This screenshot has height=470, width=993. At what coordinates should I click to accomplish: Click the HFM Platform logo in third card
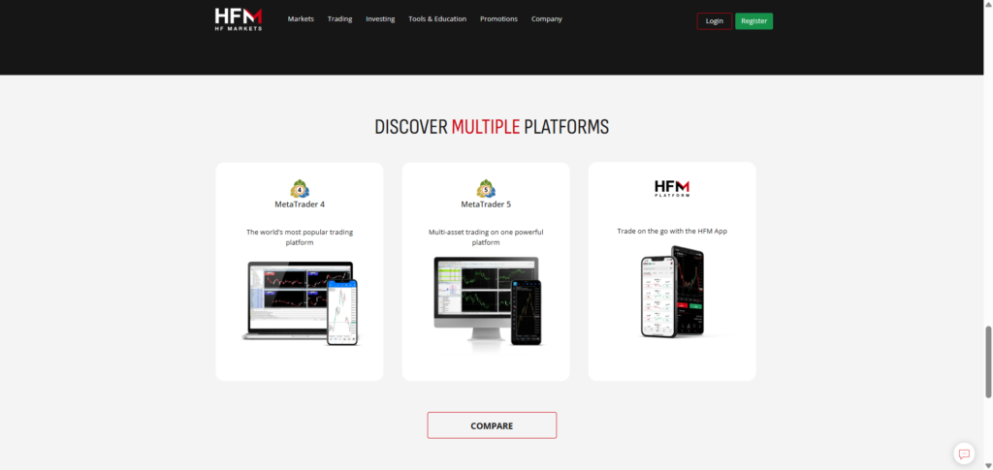click(672, 188)
